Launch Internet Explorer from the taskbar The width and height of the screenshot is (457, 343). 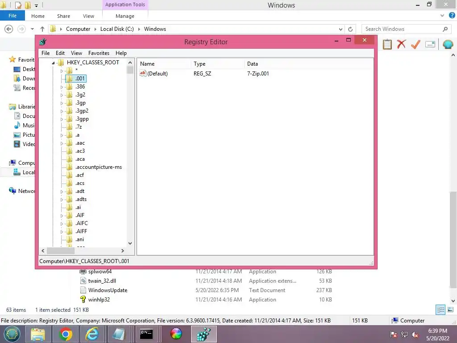click(x=93, y=334)
